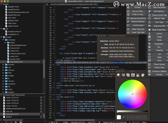Switch to the color palettes picker
The image size is (168, 123).
point(128,75)
